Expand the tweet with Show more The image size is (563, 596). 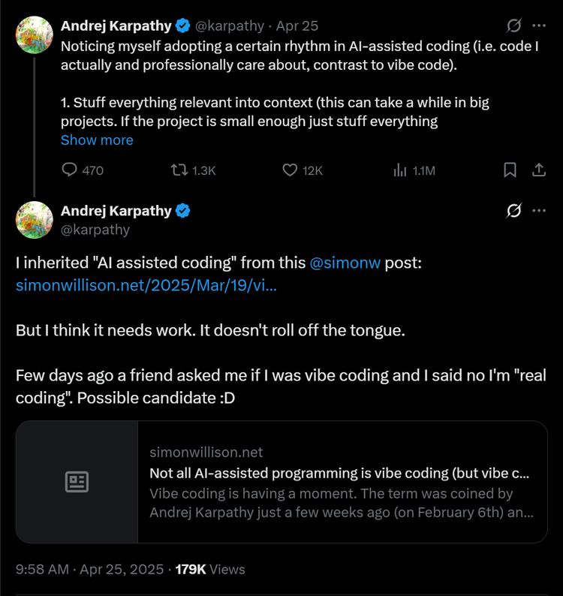97,140
